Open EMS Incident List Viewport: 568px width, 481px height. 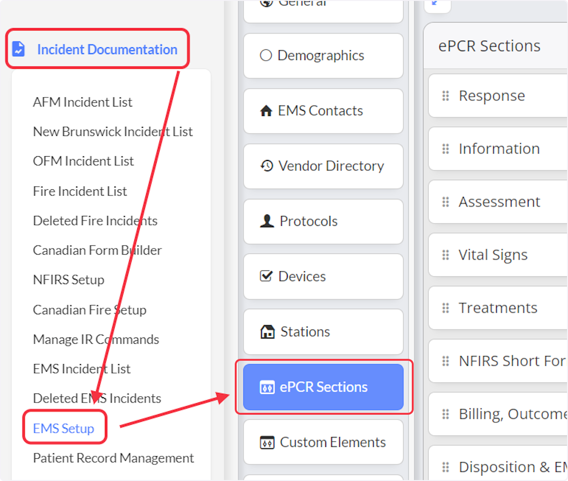pyautogui.click(x=81, y=368)
